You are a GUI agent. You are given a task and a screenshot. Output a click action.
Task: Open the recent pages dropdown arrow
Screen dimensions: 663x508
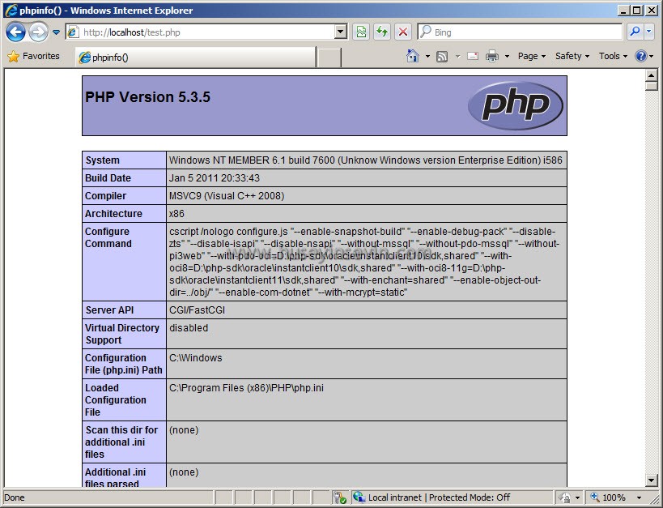[56, 32]
